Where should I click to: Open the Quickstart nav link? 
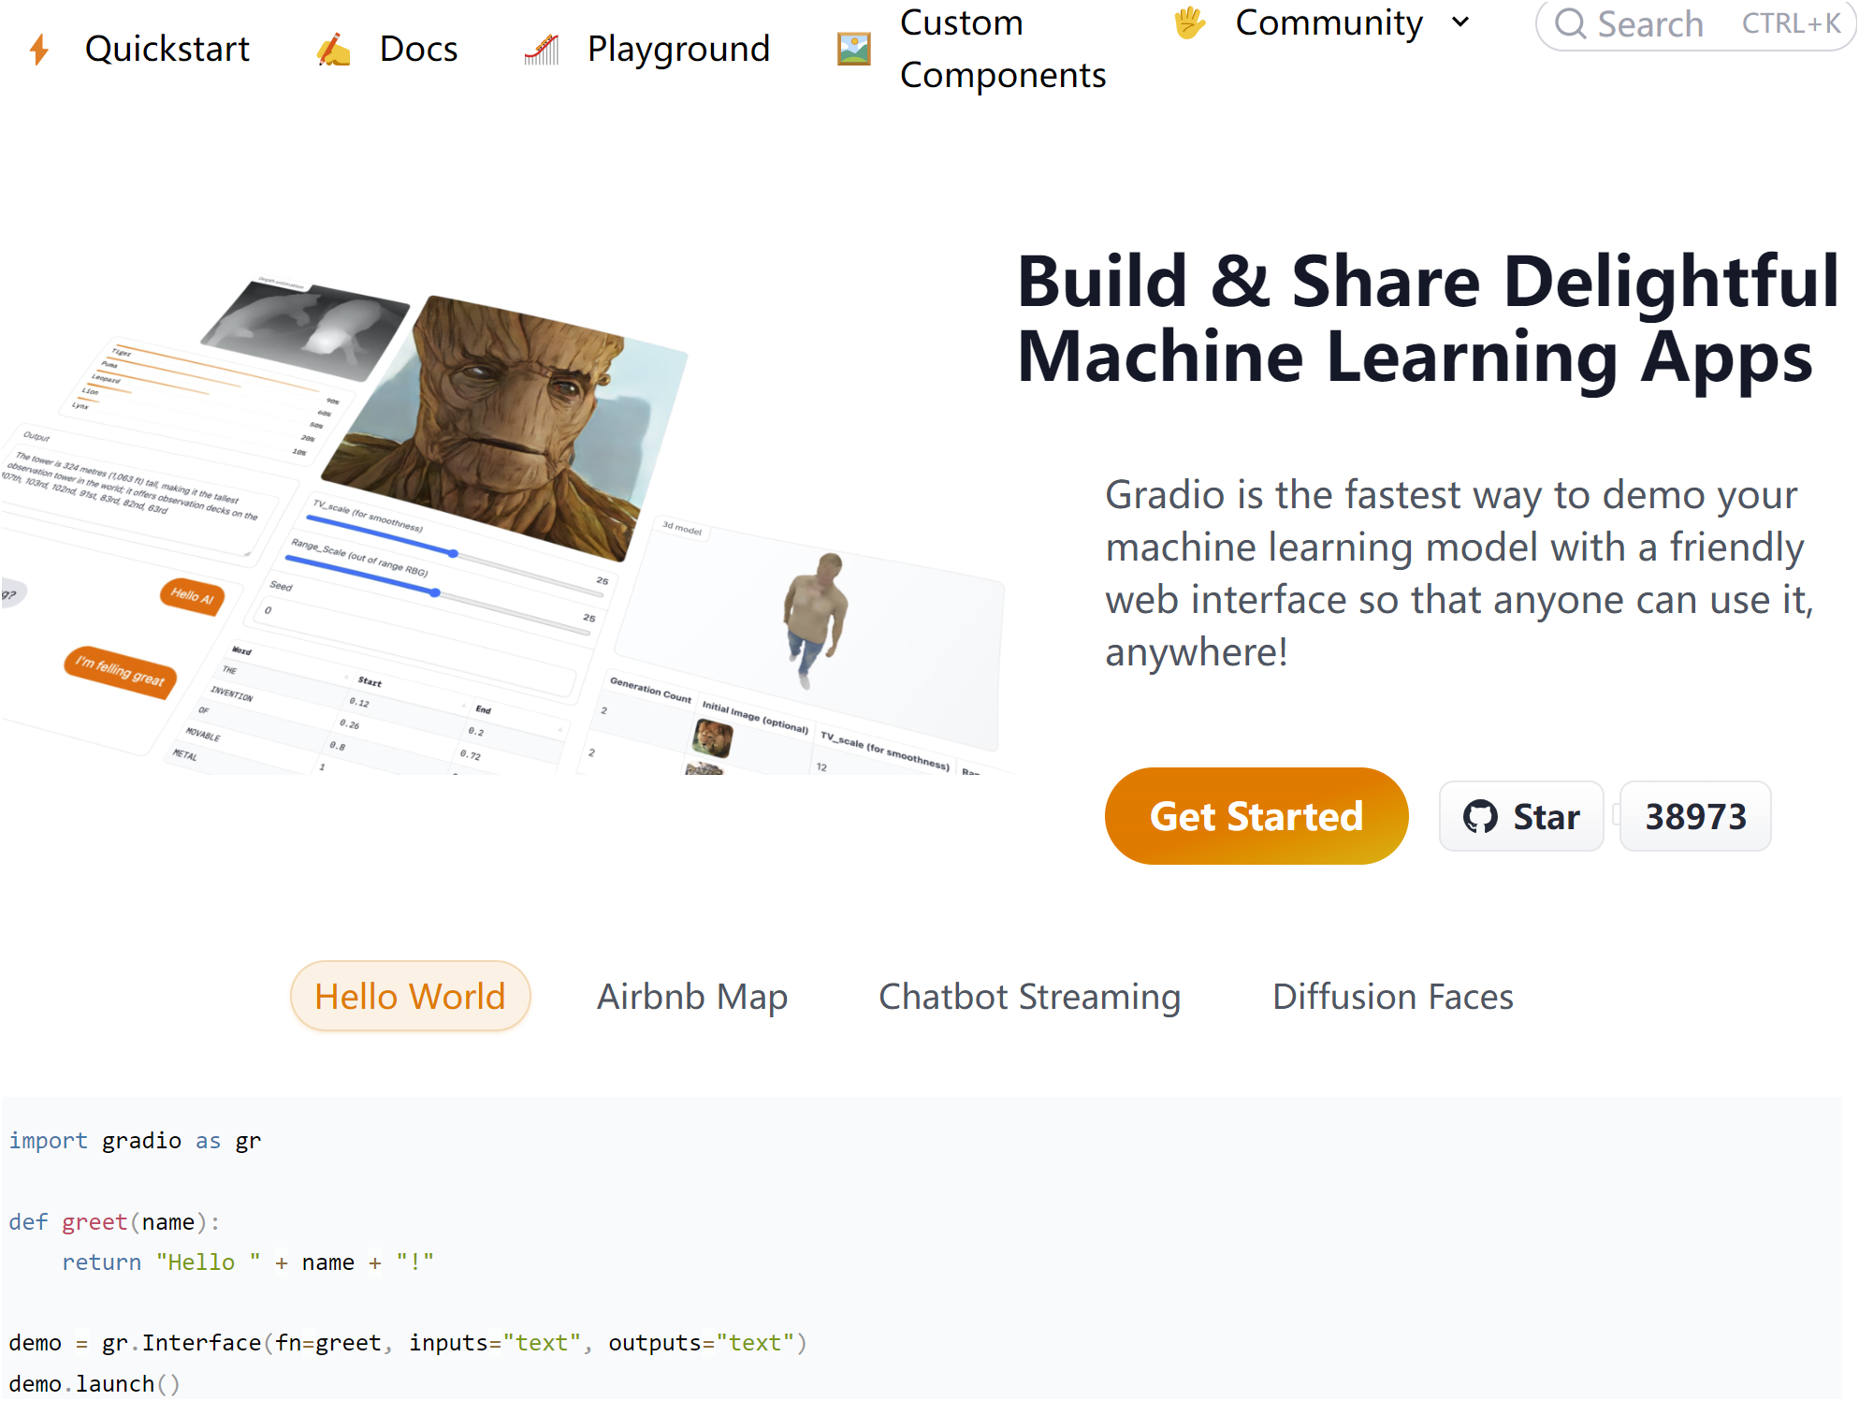[x=167, y=49]
